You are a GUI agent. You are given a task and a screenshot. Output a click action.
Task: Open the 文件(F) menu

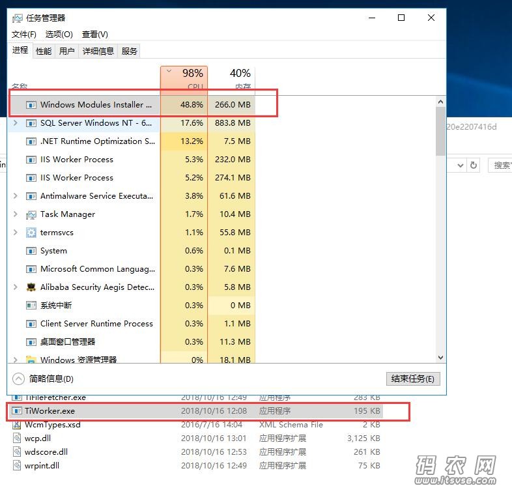coord(24,35)
